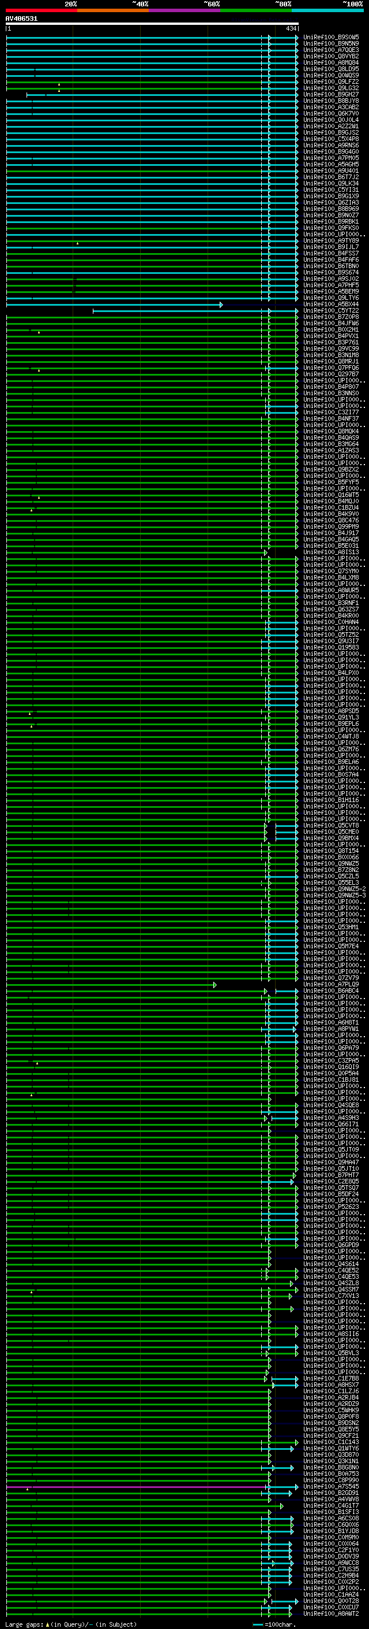Follow the UniRef100_Q9CF21 link
Screen dimensions: 369x1629
[x=331, y=1435]
